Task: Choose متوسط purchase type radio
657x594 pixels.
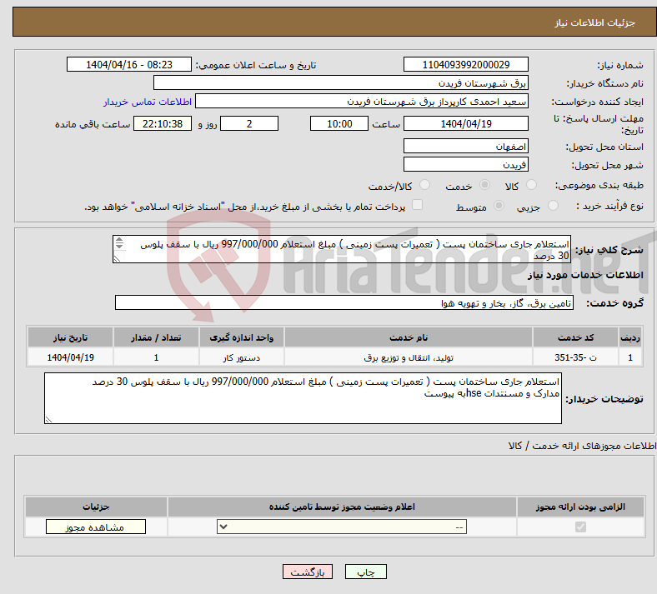Action: tap(499, 206)
